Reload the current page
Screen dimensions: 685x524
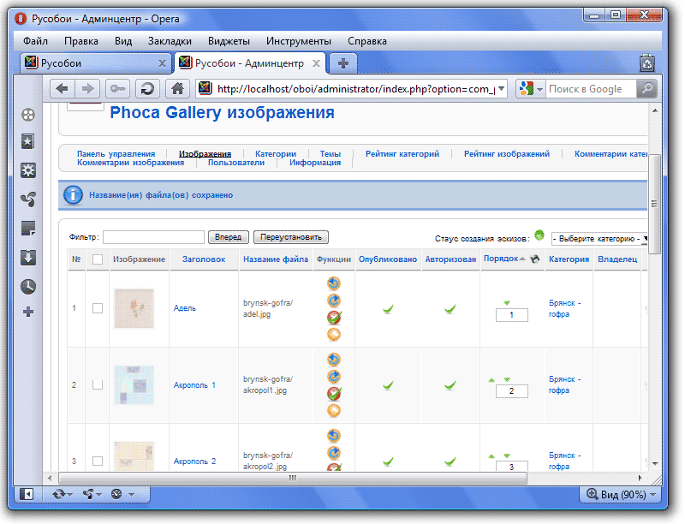click(x=147, y=88)
